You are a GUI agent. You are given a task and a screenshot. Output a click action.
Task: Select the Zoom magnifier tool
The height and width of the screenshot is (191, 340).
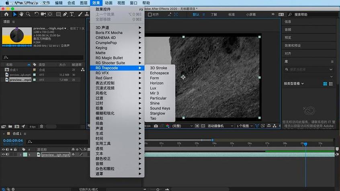click(x=28, y=14)
